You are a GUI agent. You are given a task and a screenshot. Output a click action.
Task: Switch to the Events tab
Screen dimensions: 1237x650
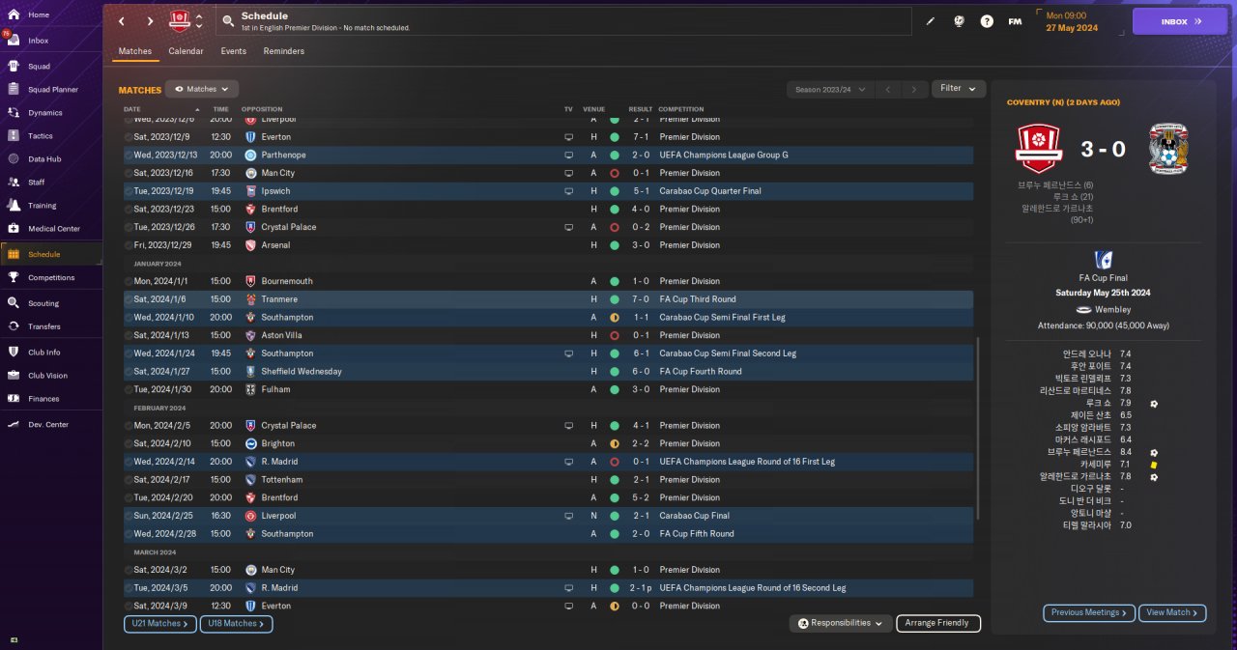pyautogui.click(x=233, y=51)
